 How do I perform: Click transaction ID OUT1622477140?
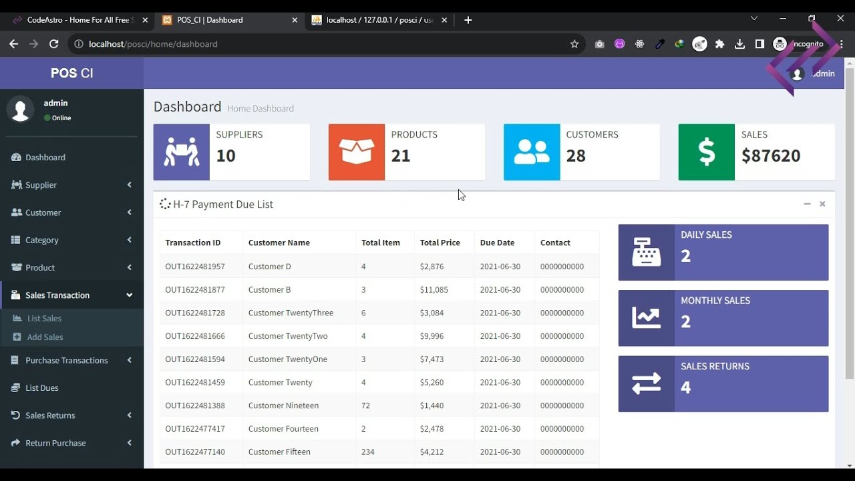pos(195,452)
